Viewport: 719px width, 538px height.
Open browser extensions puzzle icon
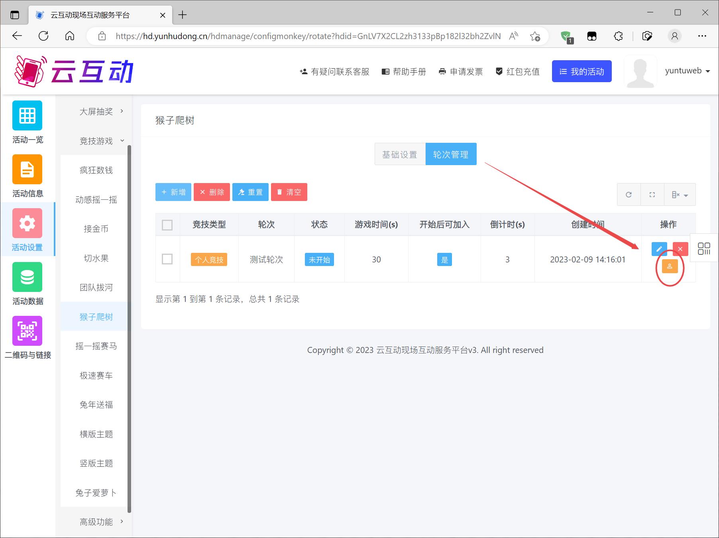coord(618,36)
